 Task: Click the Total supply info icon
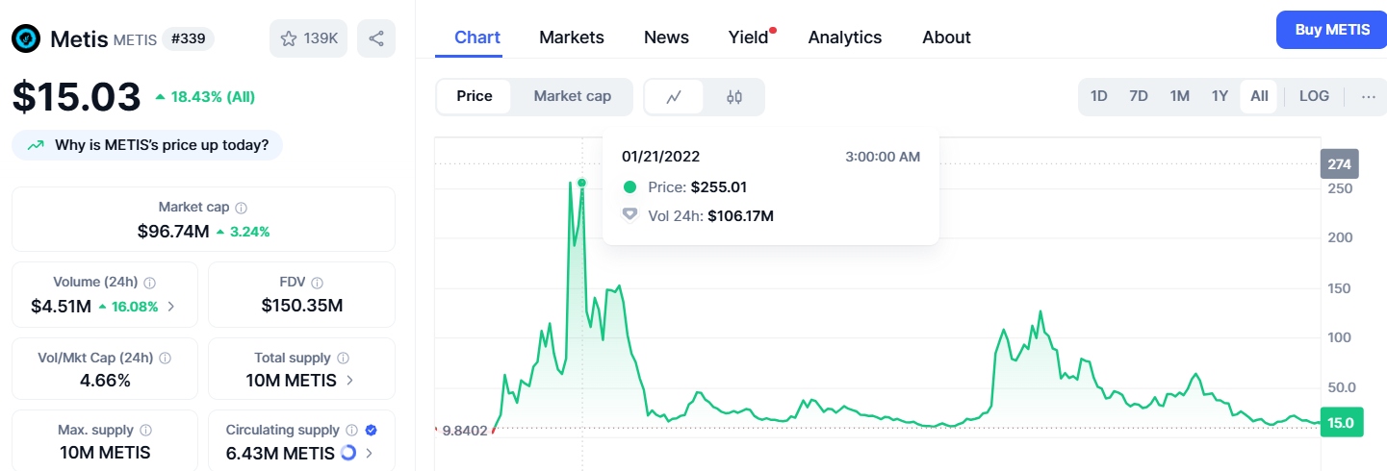tap(343, 358)
